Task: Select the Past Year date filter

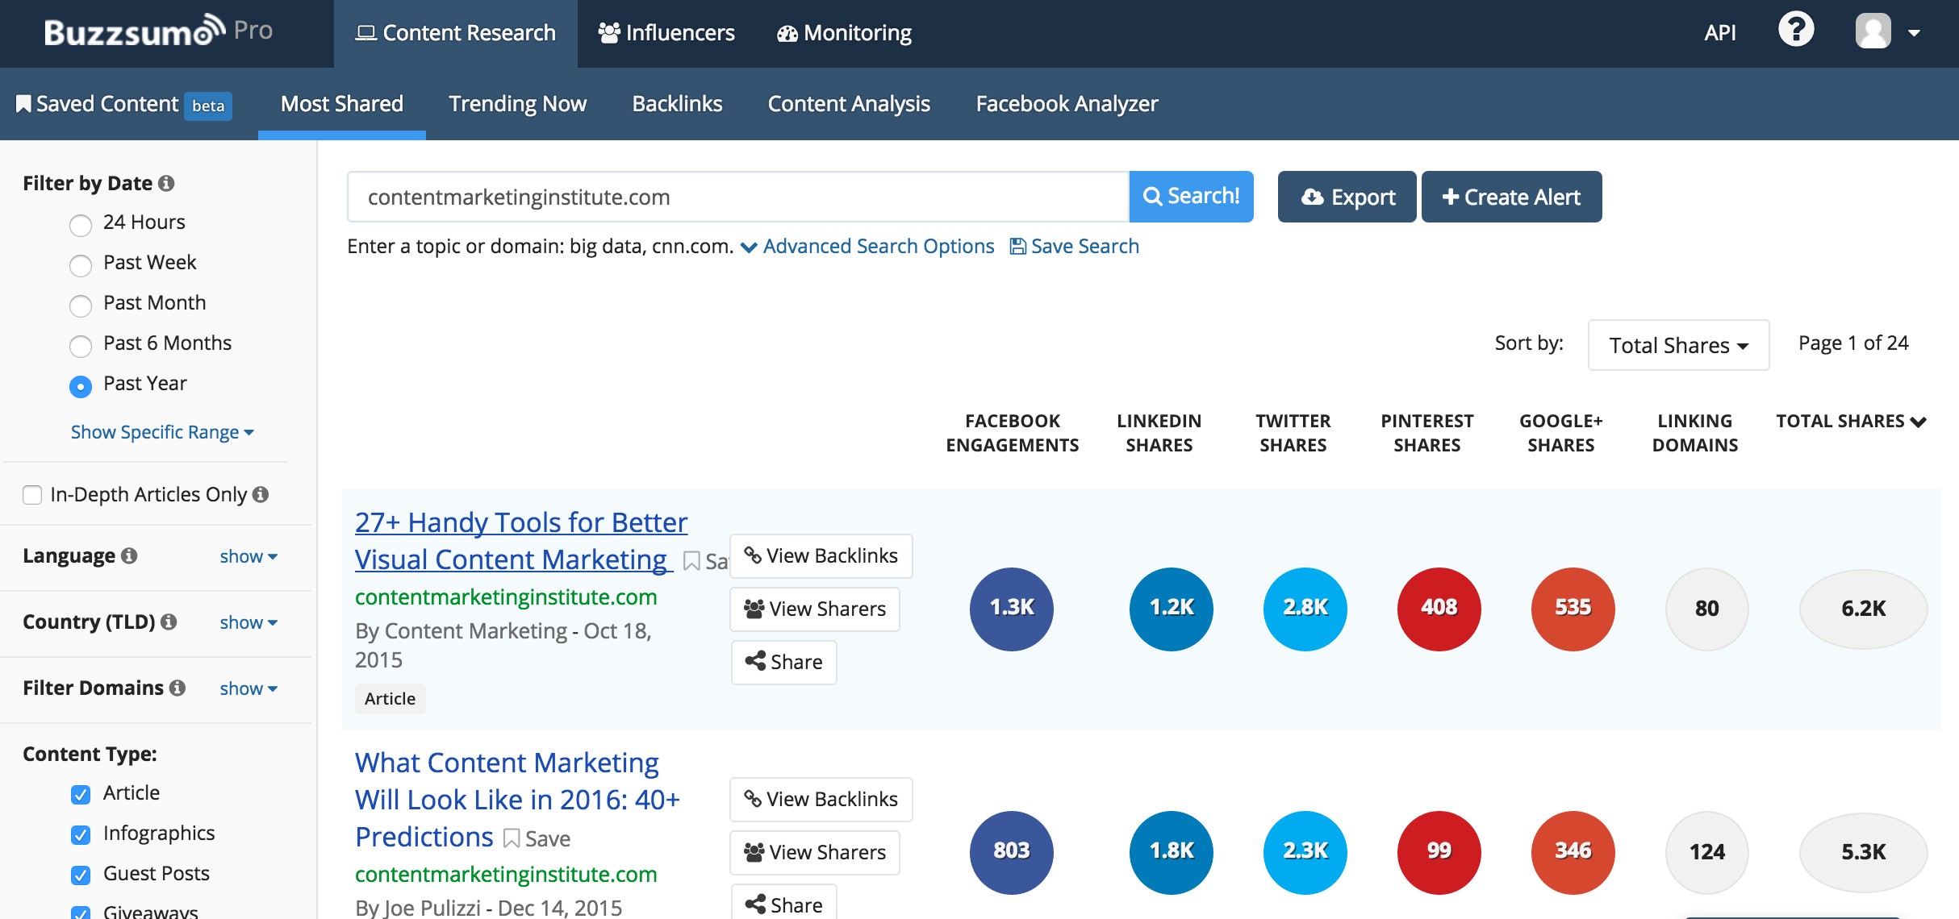Action: click(x=81, y=385)
